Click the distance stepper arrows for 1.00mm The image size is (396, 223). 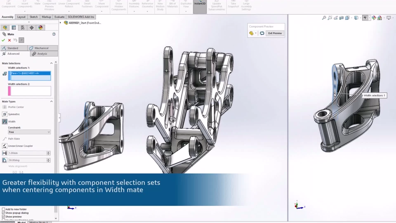coord(48,153)
